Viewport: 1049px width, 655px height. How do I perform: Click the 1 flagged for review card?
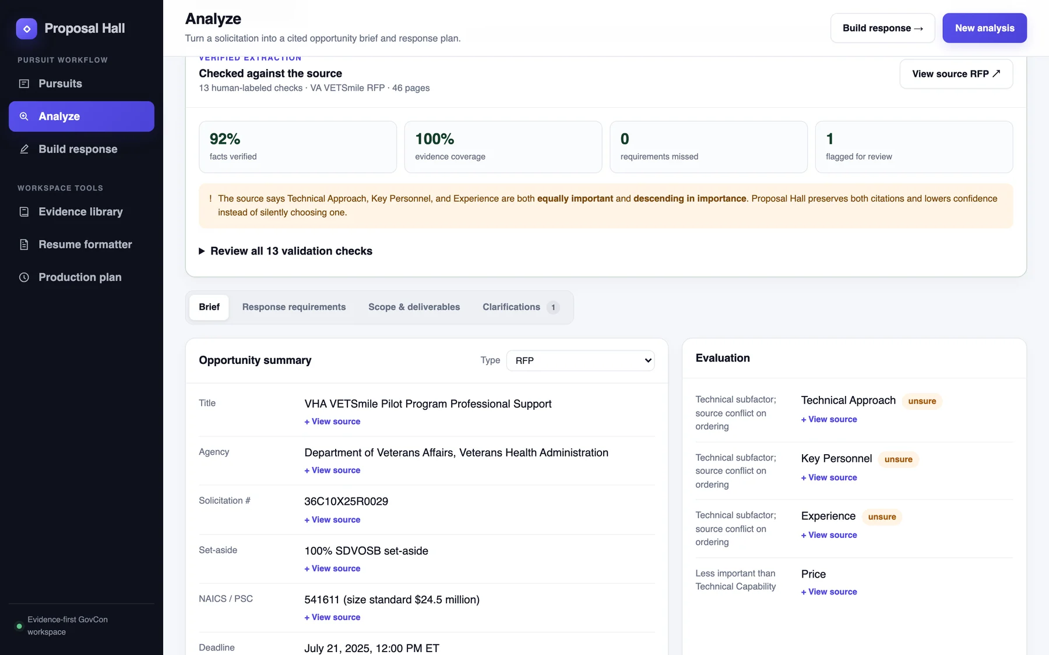click(914, 147)
